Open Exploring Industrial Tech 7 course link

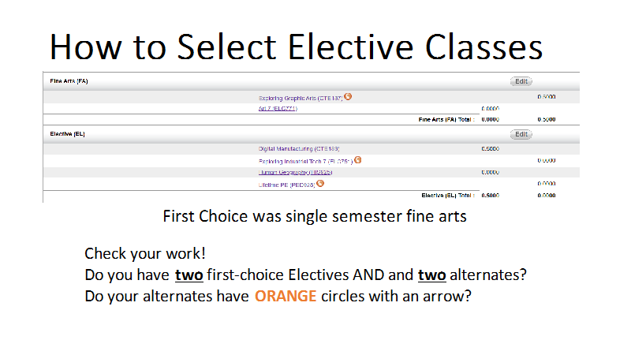pos(305,162)
